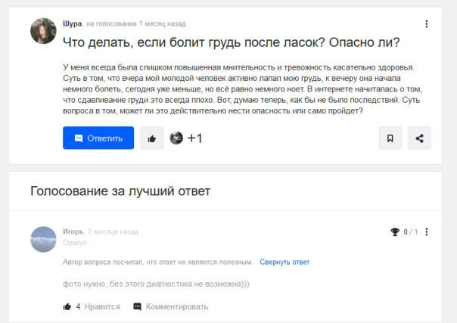Click Комментировать on Игорь's answer
The image size is (457, 323).
point(176,306)
